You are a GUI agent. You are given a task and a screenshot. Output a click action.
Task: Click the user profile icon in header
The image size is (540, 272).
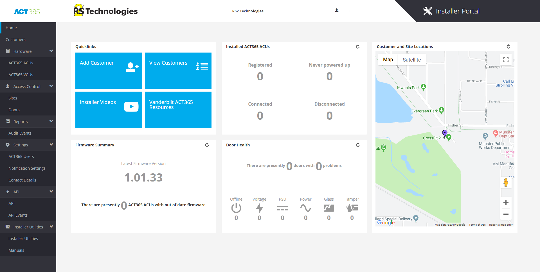[x=337, y=11]
